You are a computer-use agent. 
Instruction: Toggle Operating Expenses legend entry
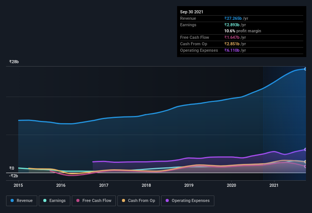tap(187, 200)
